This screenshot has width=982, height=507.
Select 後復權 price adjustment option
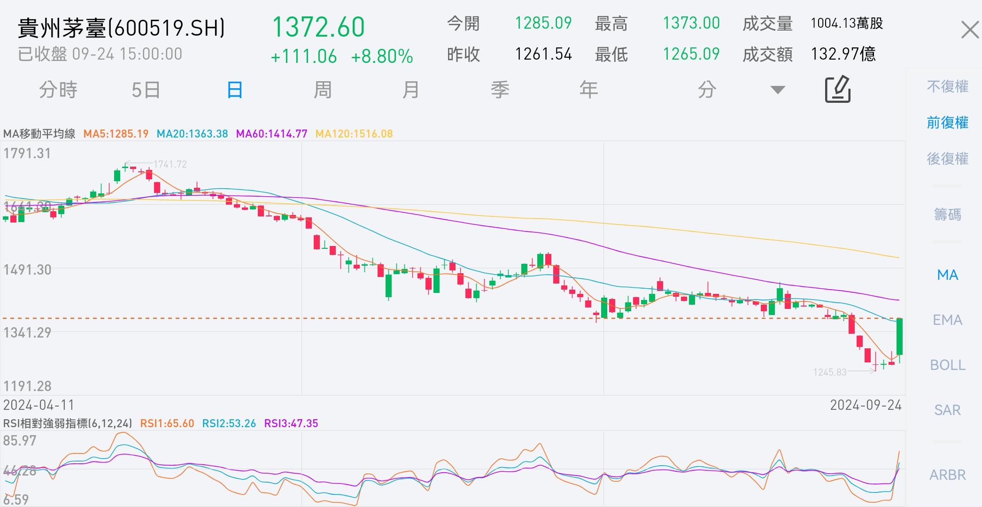[x=947, y=159]
